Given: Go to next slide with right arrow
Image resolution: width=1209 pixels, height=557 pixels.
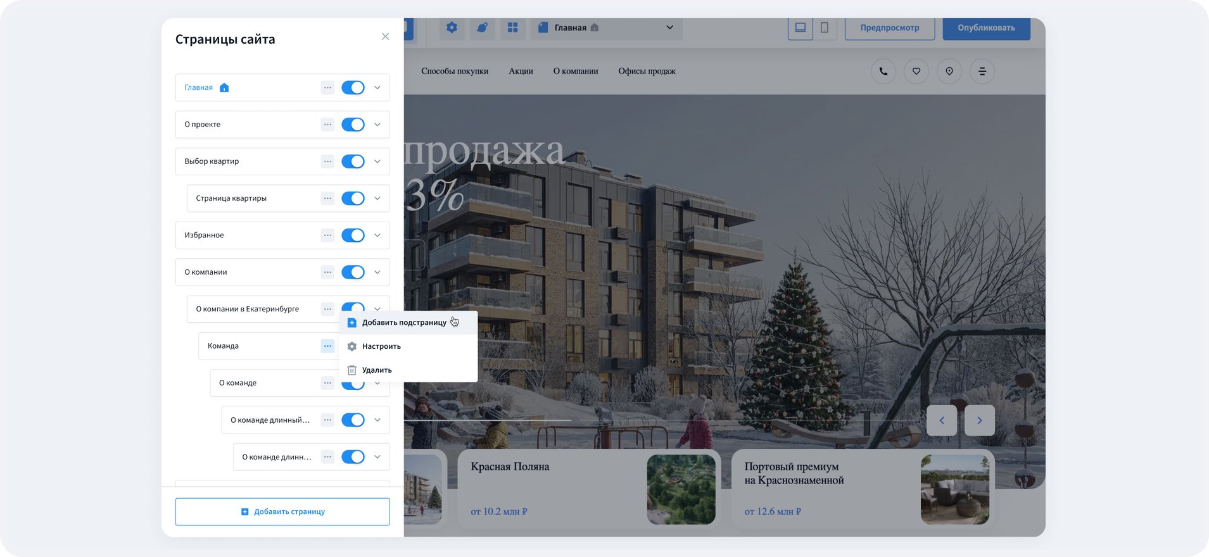Looking at the screenshot, I should click(979, 420).
